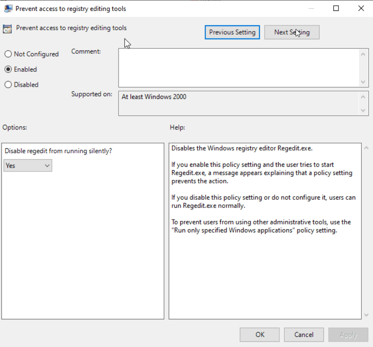Click the Supported on scroll-up arrow
373x347 pixels.
tap(363, 97)
